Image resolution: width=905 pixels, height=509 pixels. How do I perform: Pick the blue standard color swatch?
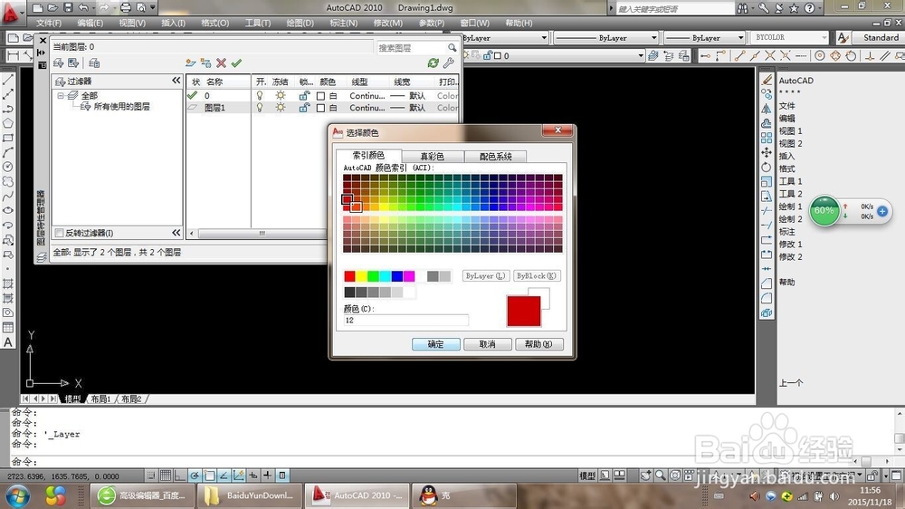[397, 276]
